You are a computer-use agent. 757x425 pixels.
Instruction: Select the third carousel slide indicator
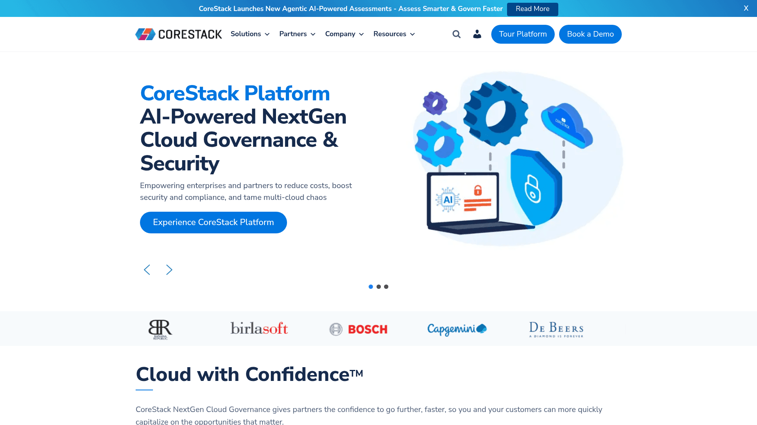pos(386,286)
